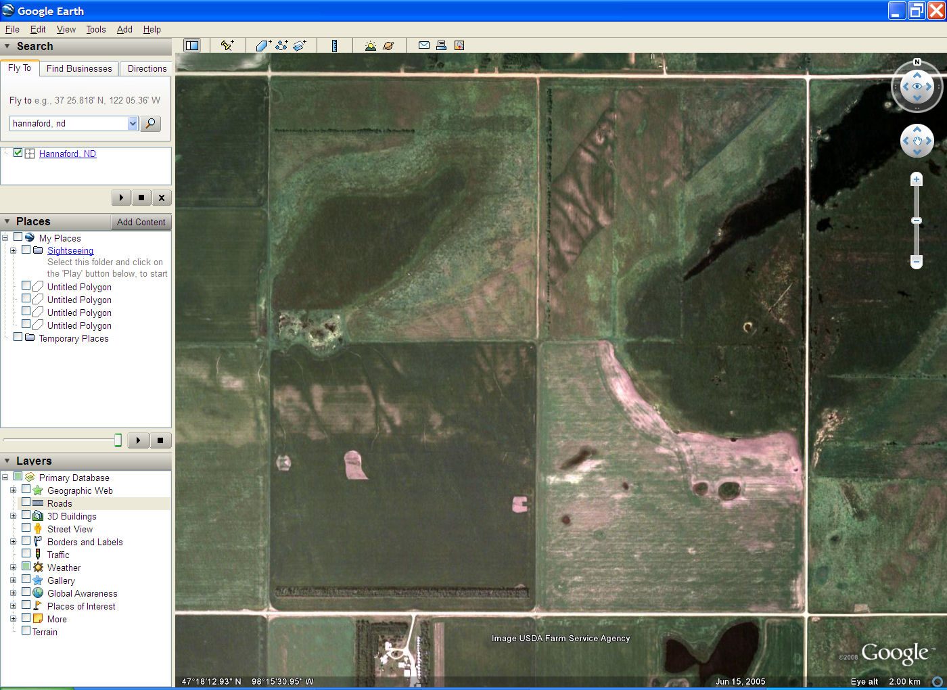Check the Sightseeing folder checkbox
The height and width of the screenshot is (690, 947).
tap(26, 250)
